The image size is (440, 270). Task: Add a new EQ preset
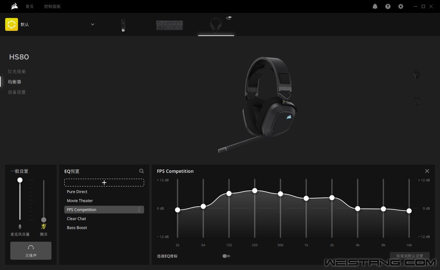click(104, 183)
